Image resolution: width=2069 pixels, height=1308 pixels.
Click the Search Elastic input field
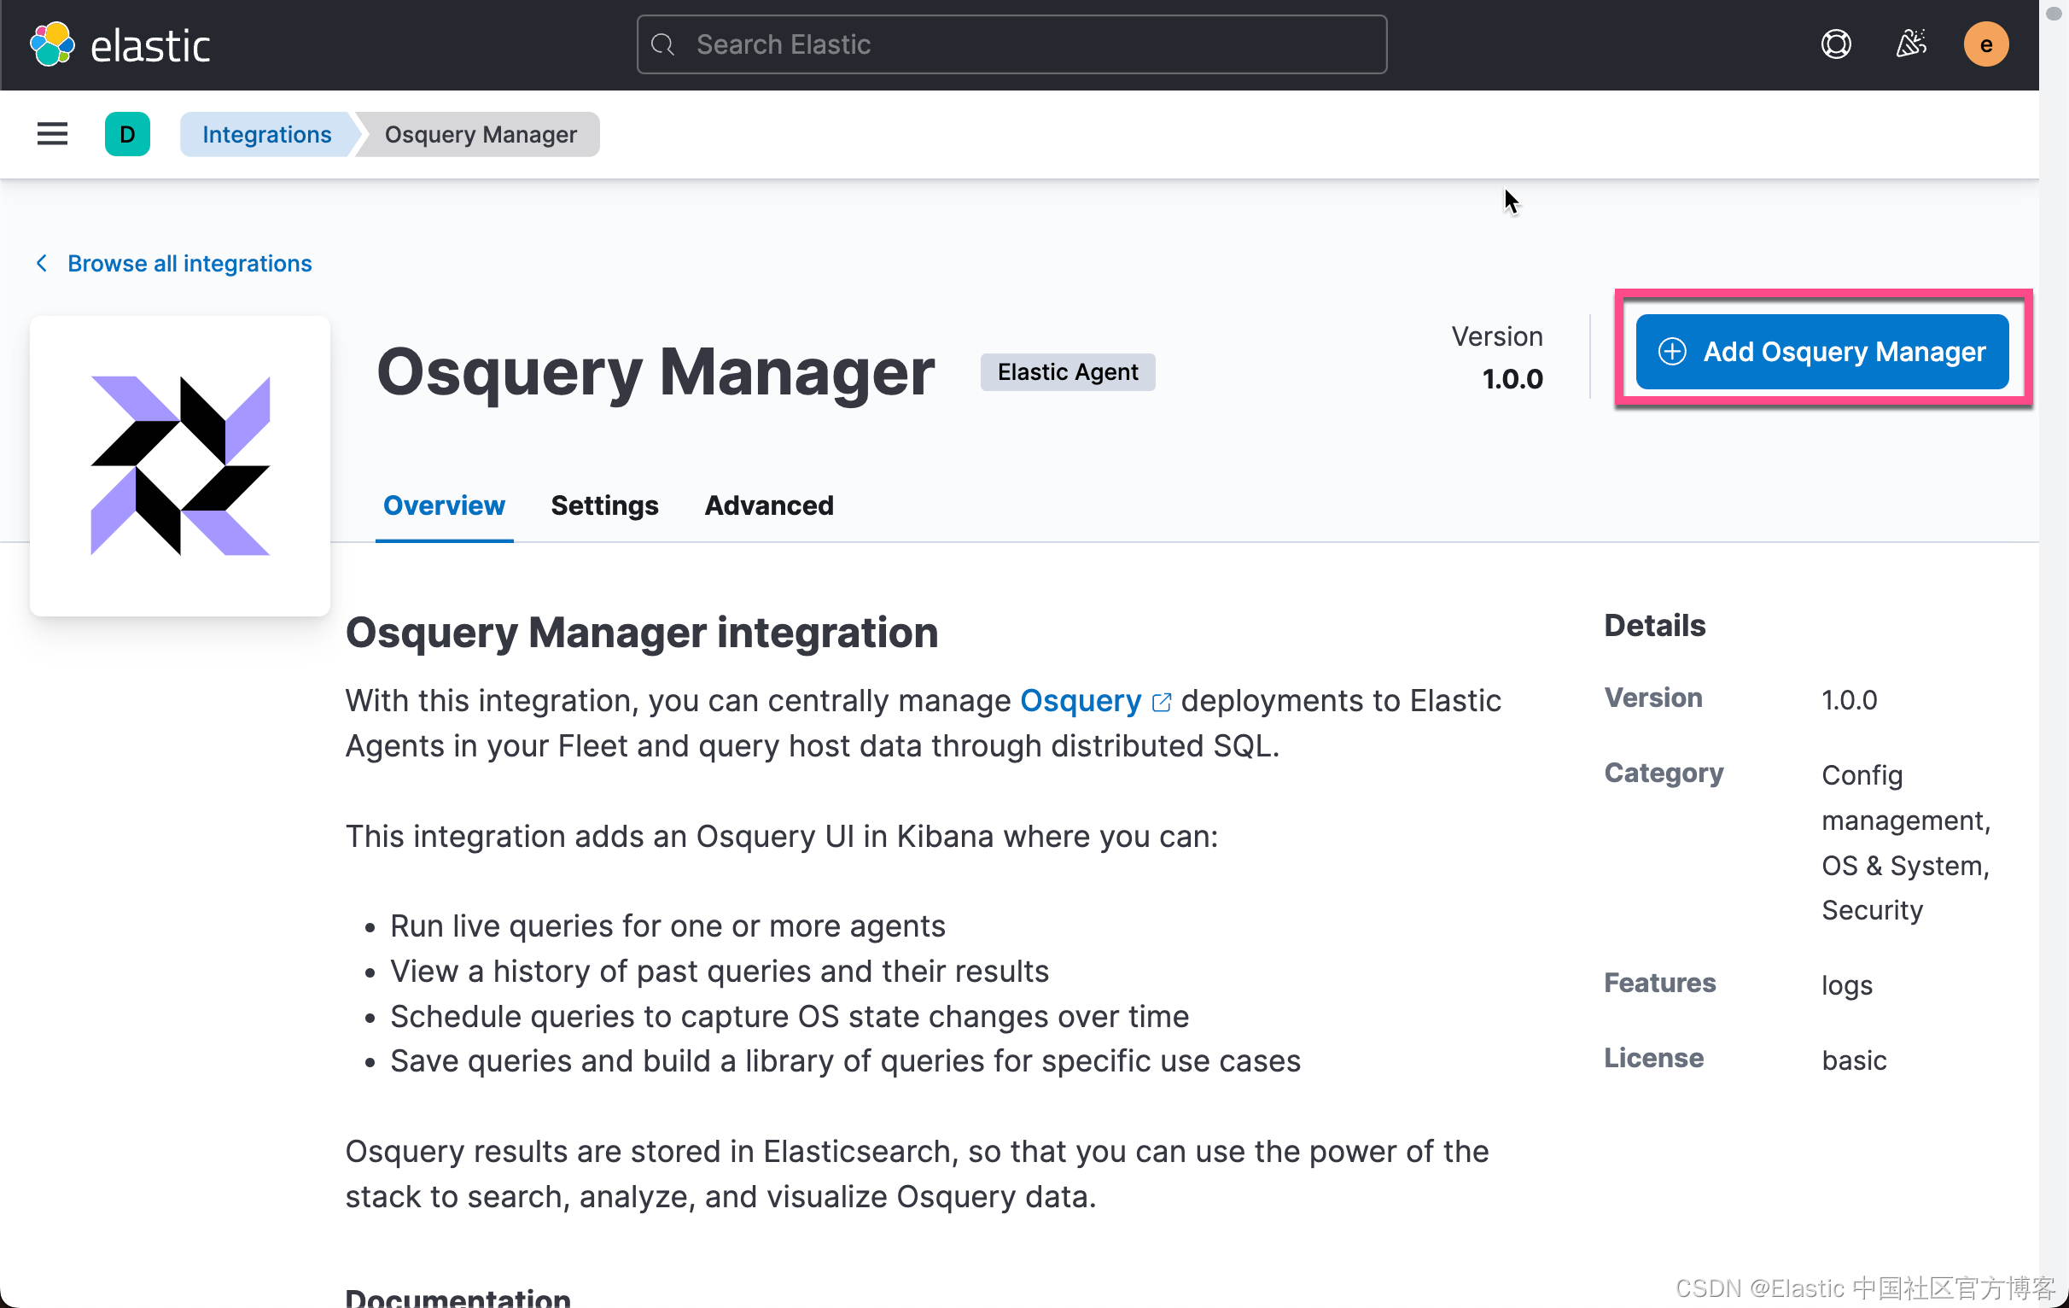[x=1010, y=44]
